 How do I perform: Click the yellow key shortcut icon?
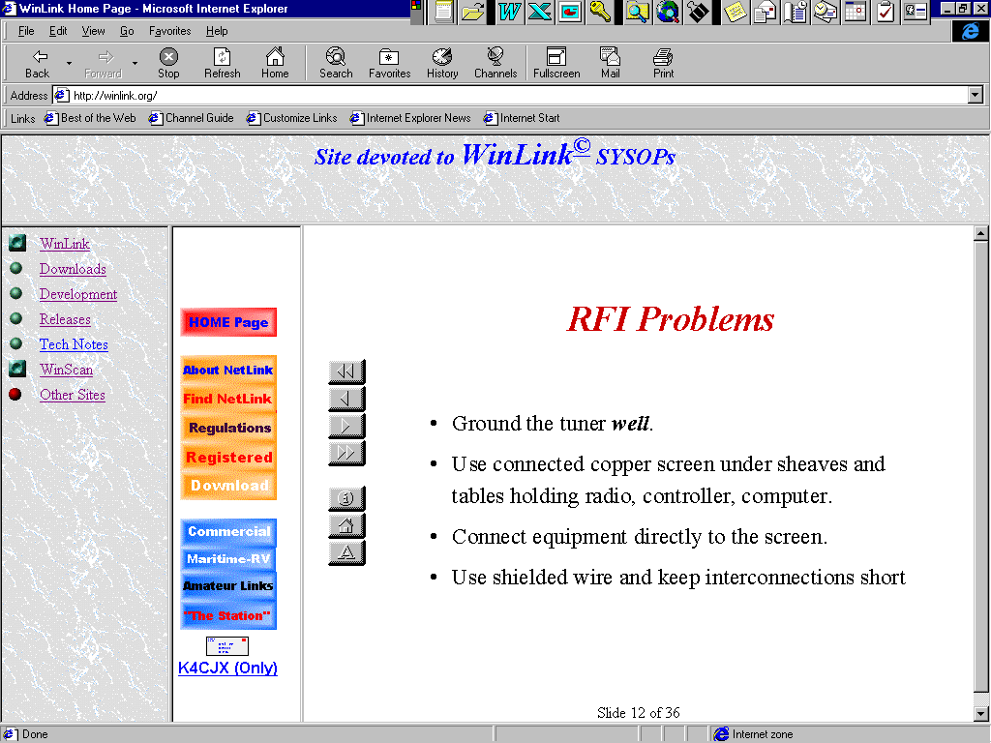point(599,12)
